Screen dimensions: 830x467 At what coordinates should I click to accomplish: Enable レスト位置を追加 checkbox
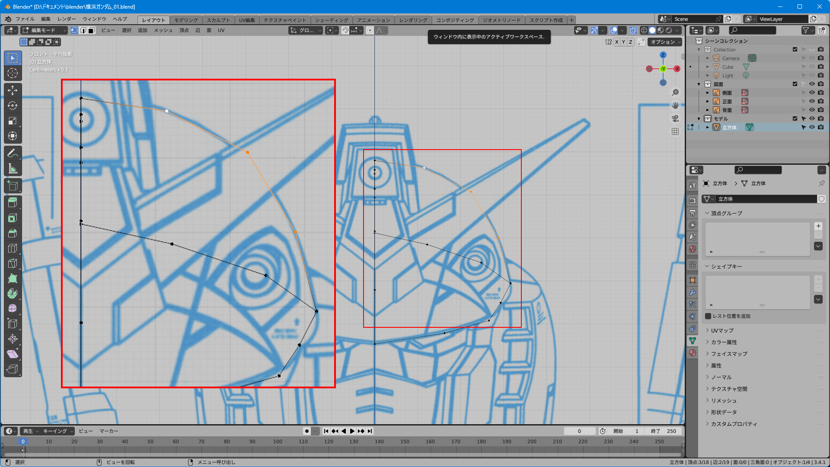click(x=708, y=316)
